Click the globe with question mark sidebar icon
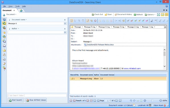Image resolution: width=170 pixels, height=108 pixels. tap(4, 28)
